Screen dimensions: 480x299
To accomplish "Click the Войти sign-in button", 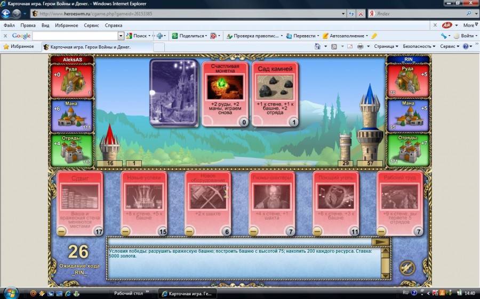I will point(464,36).
